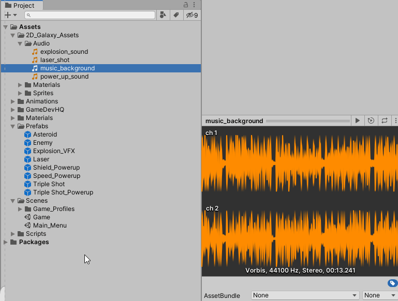The image size is (398, 301).
Task: Select the Triple Shot_Powerup prefab name
Action: coord(63,192)
